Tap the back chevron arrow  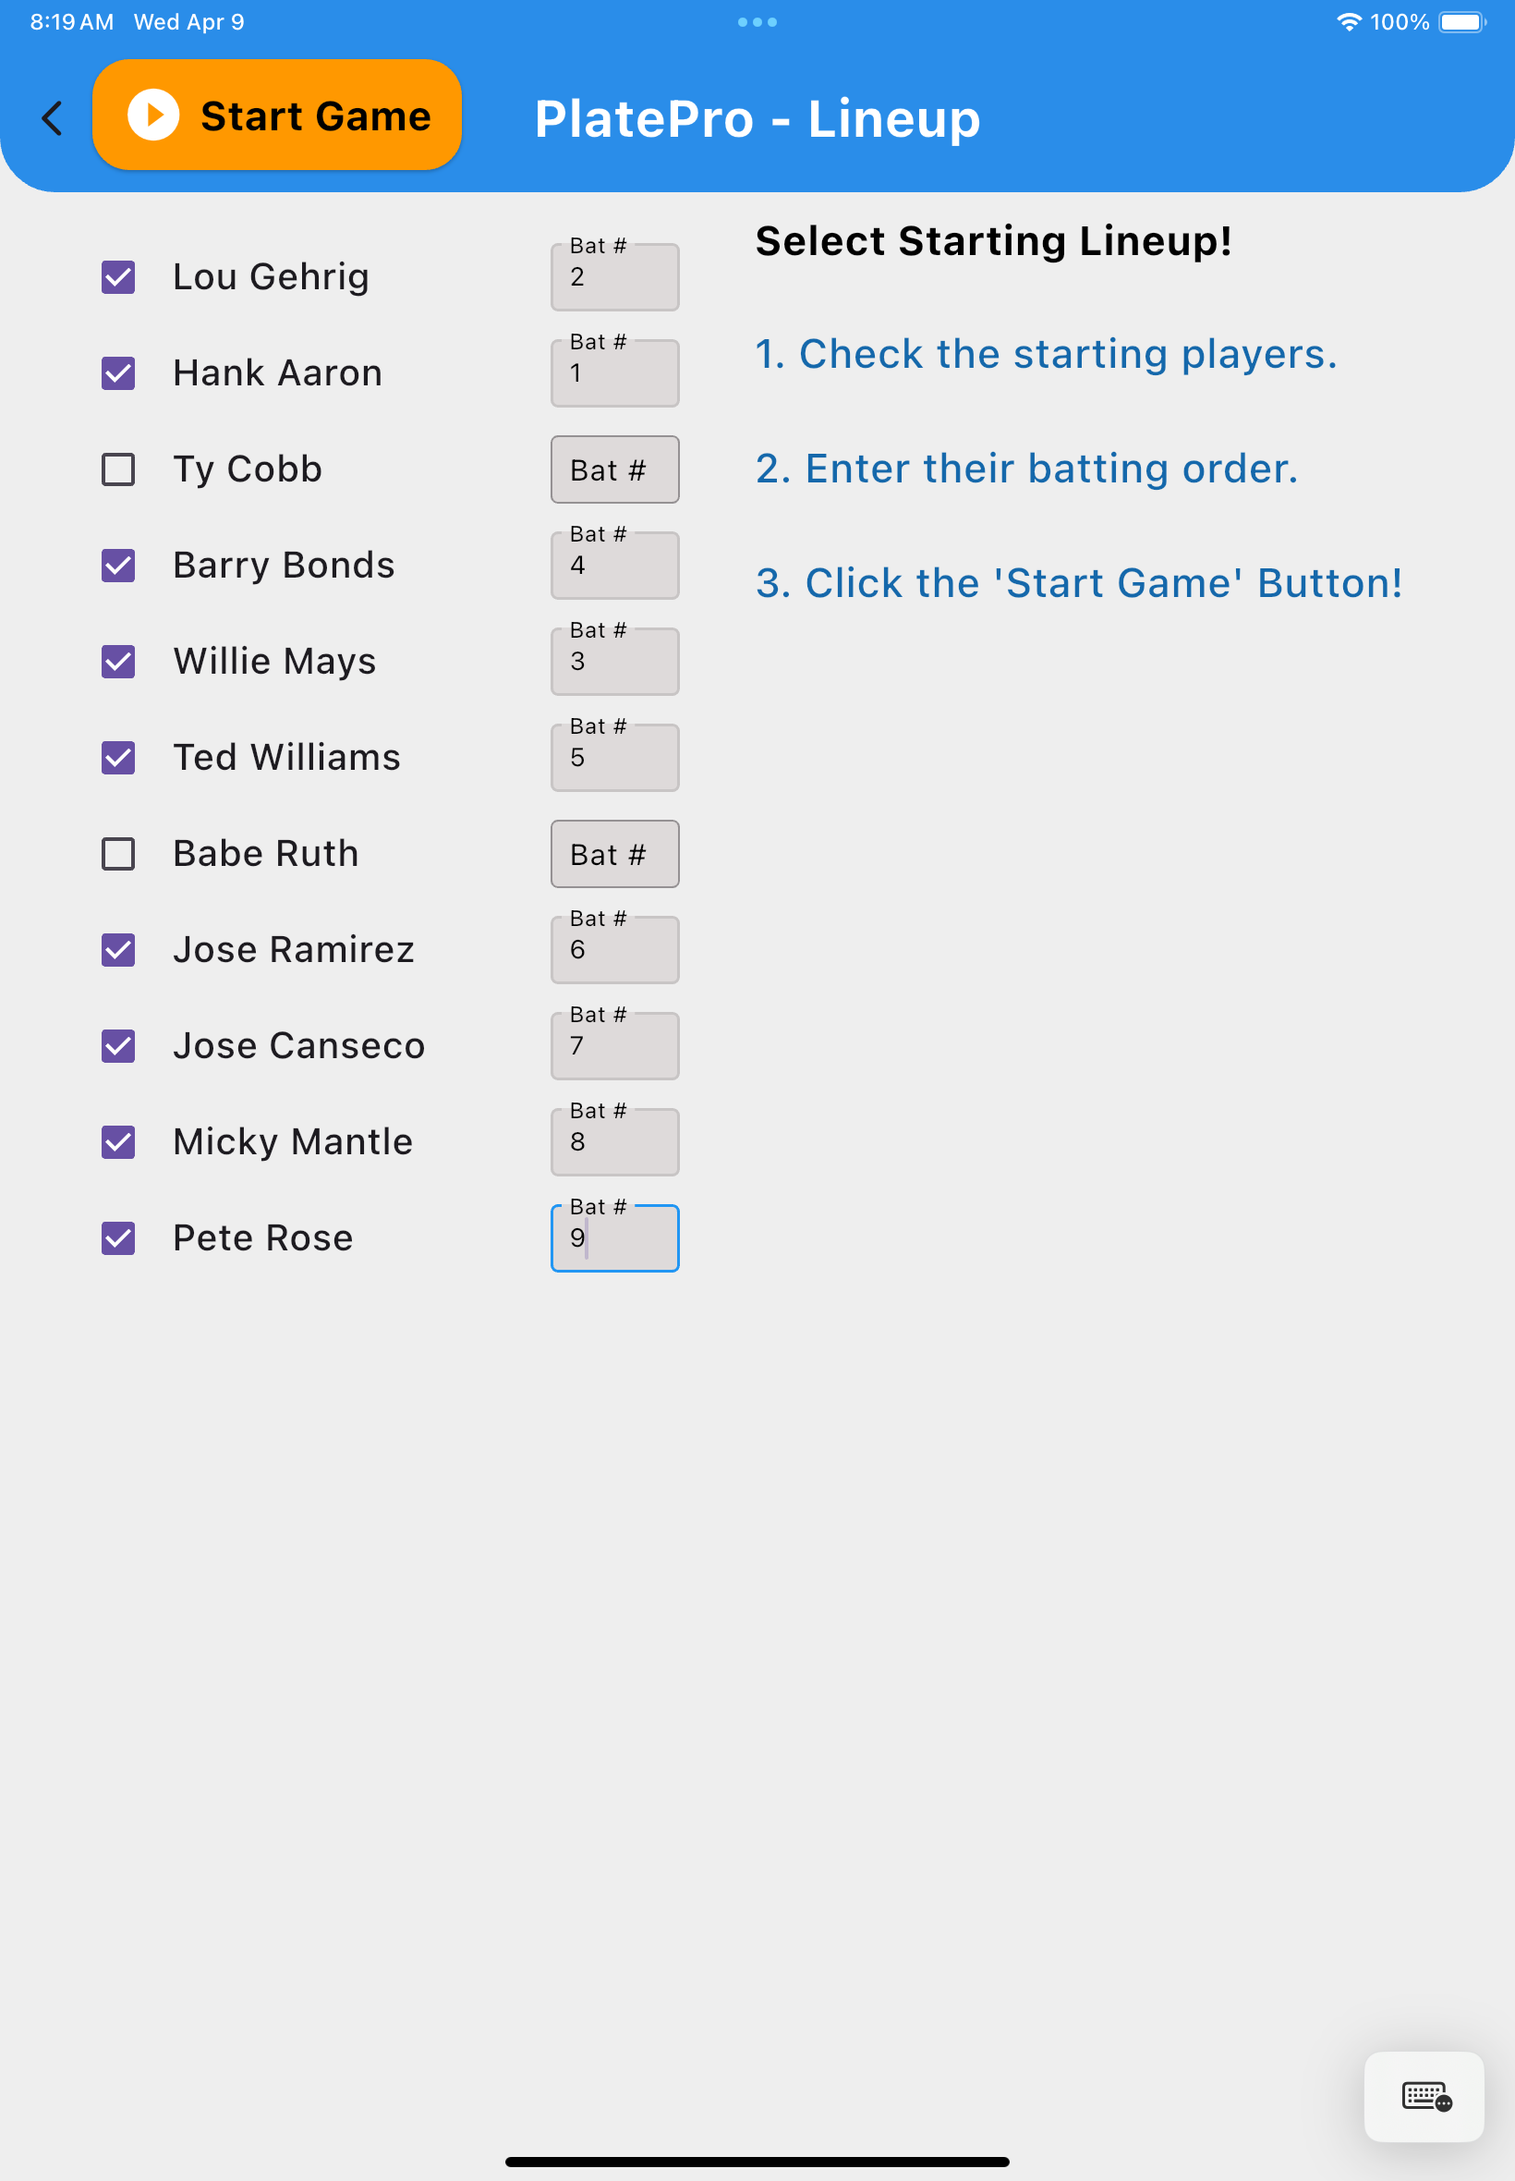point(53,117)
